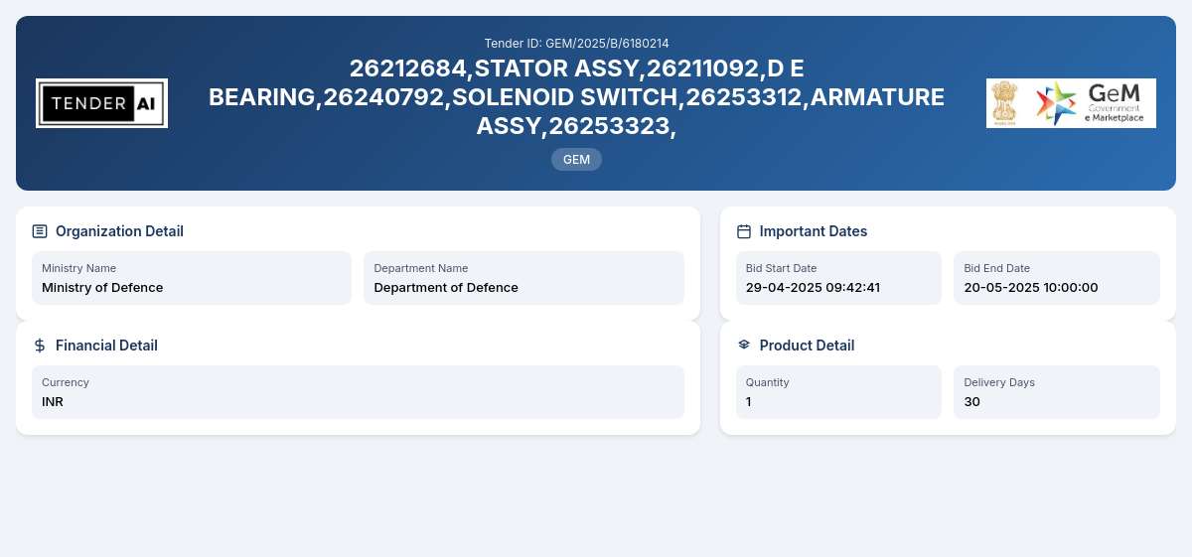Click the Delivery Days label

999,382
